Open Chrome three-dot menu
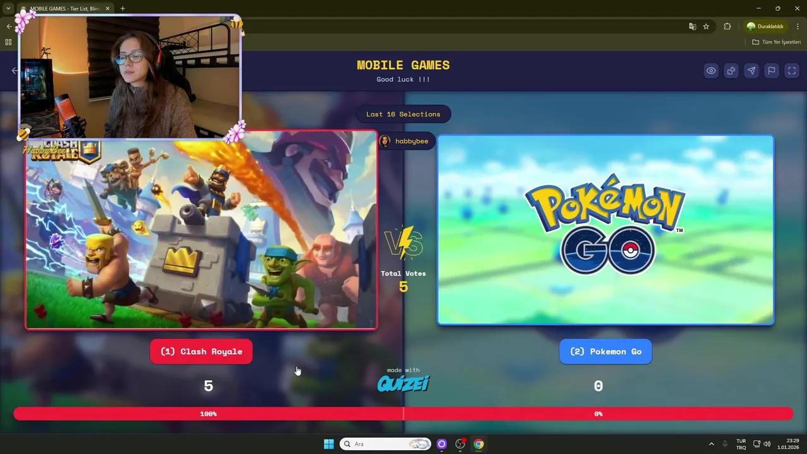 798,26
